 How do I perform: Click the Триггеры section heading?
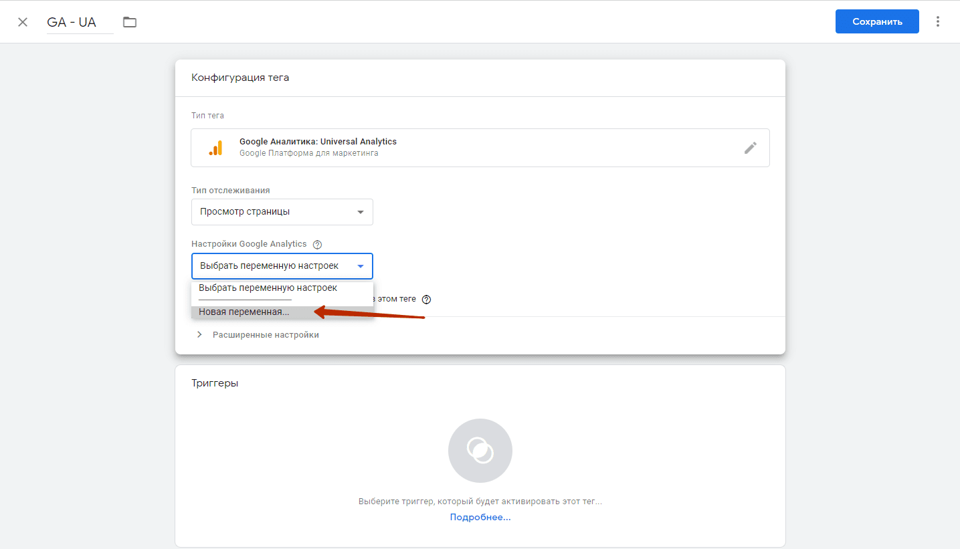point(215,383)
